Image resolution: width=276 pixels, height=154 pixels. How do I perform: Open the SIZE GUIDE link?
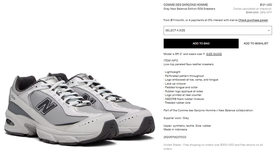(x=214, y=54)
